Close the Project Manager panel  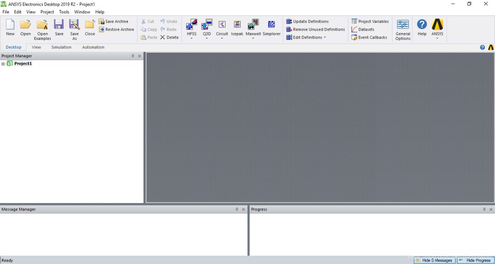[x=139, y=56]
